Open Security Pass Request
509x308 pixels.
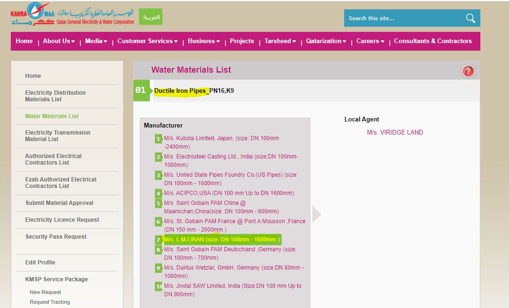coord(56,237)
